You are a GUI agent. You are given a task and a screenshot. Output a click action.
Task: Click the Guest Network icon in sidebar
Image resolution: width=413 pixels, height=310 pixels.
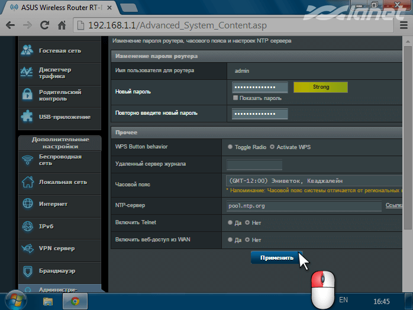(27, 51)
